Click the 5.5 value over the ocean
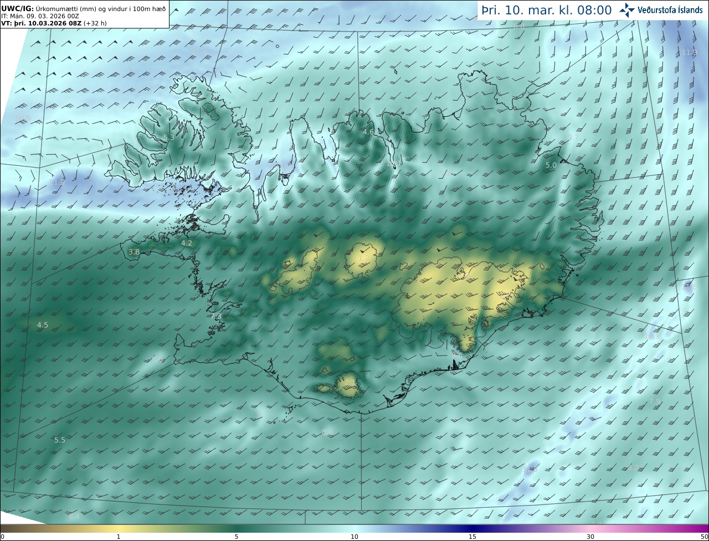 click(60, 440)
